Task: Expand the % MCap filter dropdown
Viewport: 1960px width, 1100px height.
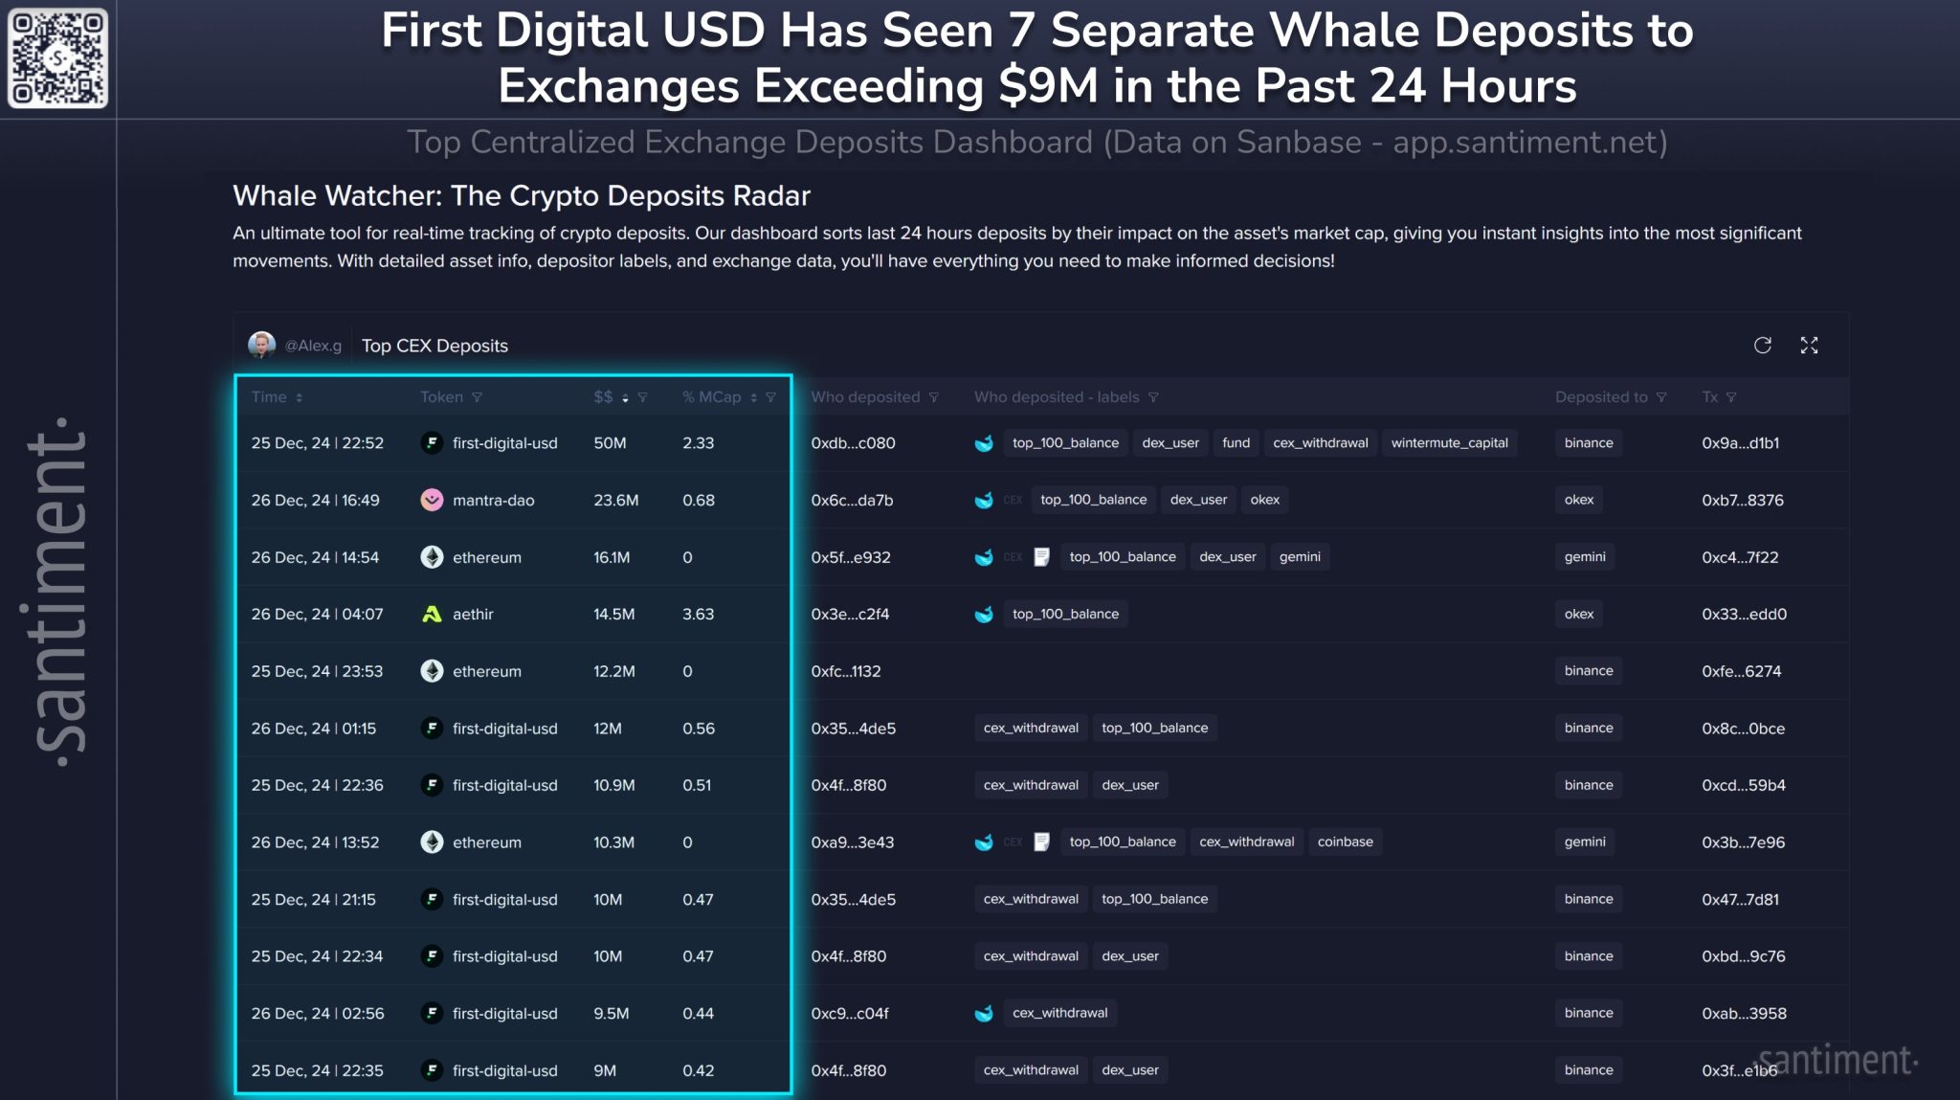Action: click(x=771, y=397)
